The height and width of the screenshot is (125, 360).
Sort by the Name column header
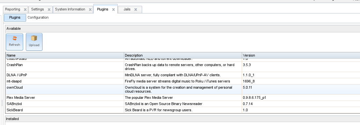tap(65, 55)
